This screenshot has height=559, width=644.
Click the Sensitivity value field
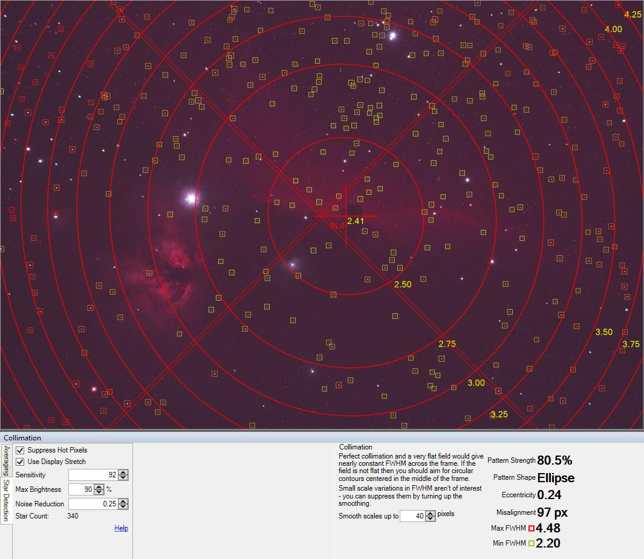pyautogui.click(x=93, y=475)
